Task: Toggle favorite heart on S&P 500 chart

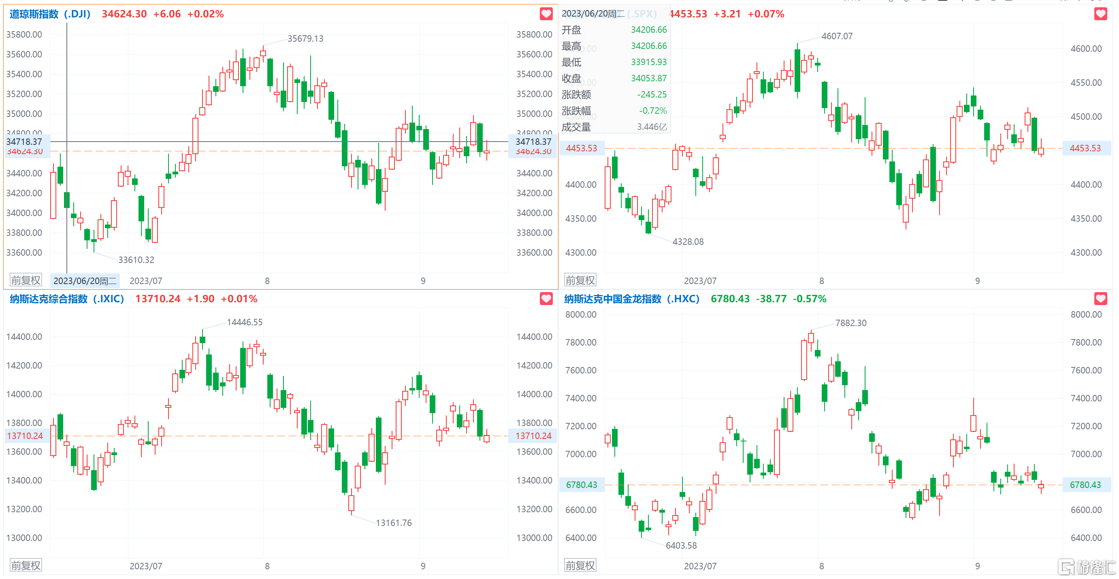Action: tap(1100, 14)
